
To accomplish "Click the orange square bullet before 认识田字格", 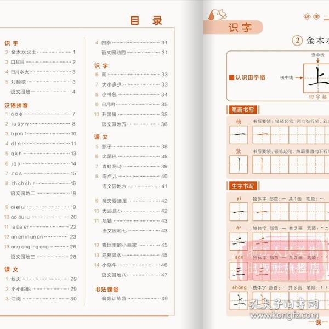I will (231, 78).
